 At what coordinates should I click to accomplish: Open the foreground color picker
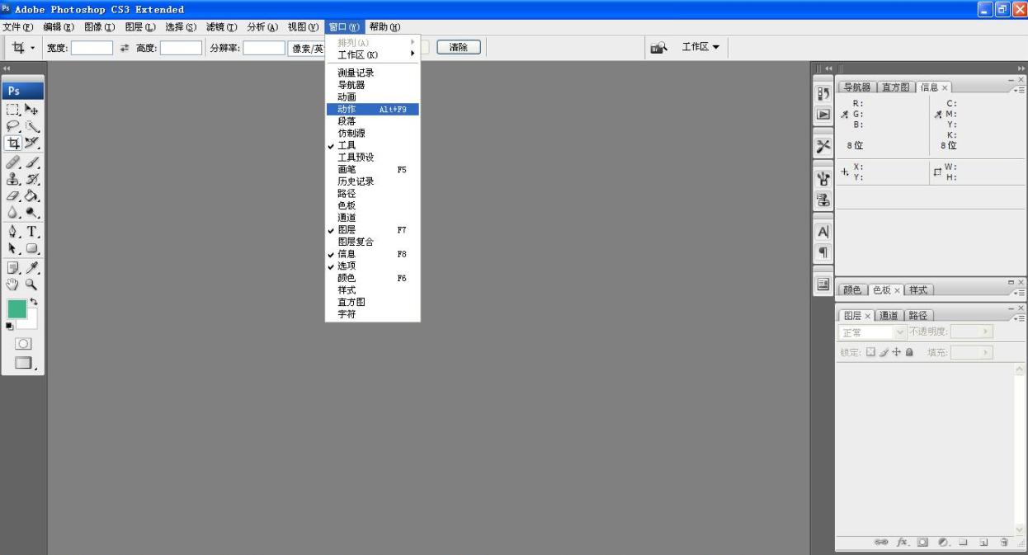click(x=17, y=308)
